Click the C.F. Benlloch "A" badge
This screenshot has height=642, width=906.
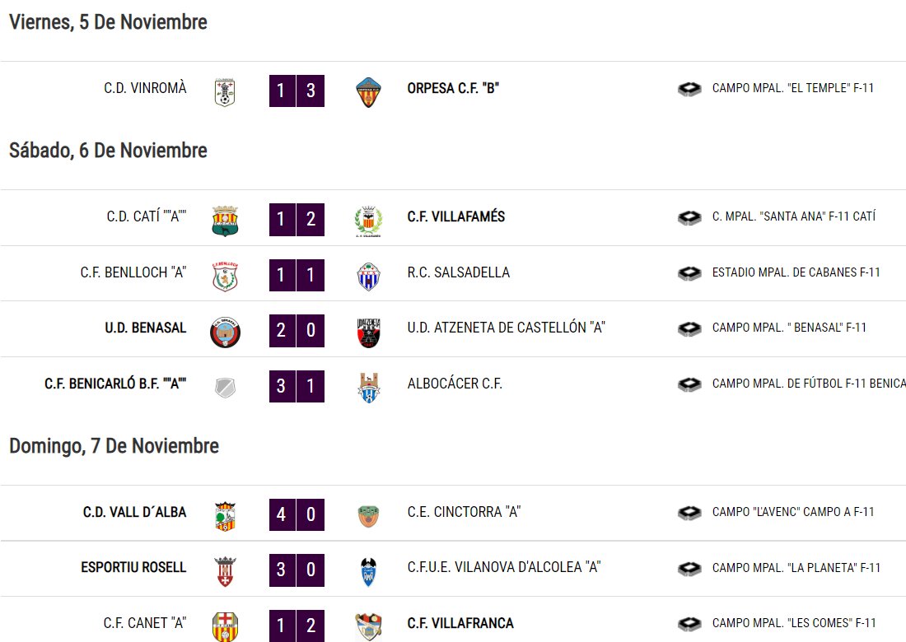(225, 276)
